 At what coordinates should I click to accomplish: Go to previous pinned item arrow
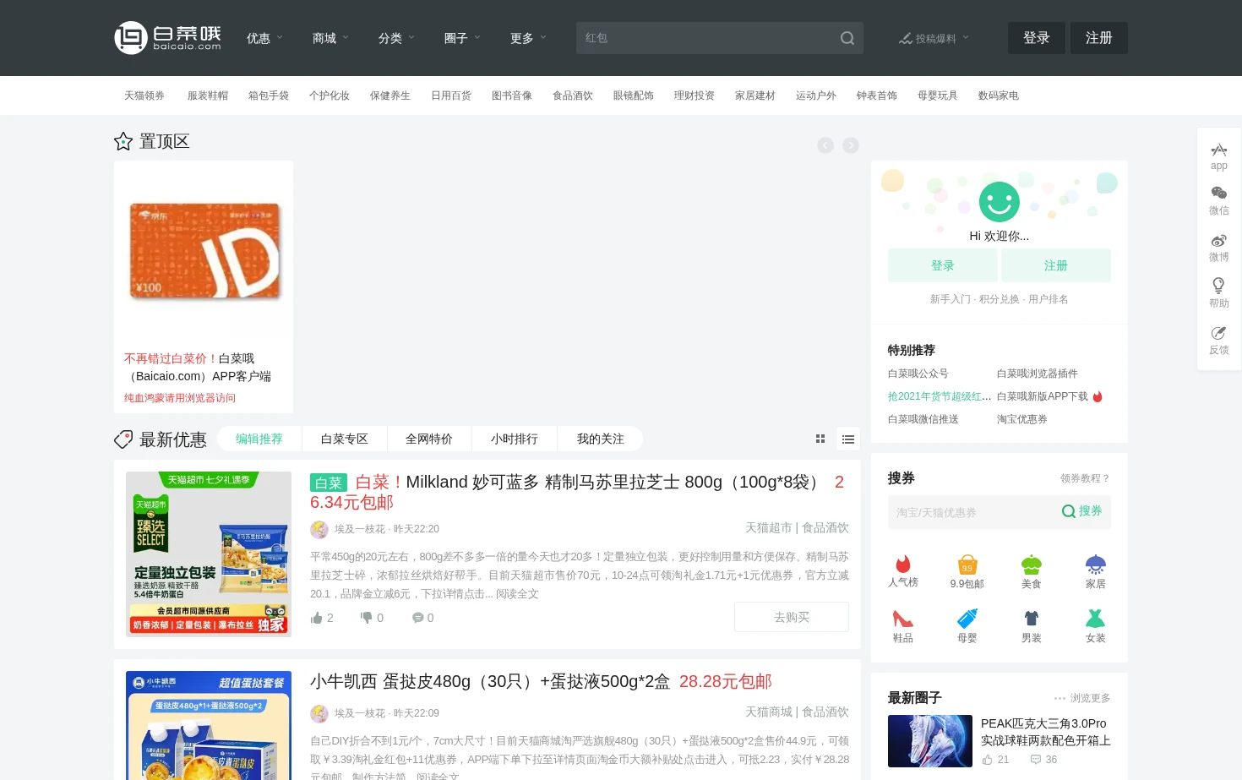coord(825,145)
